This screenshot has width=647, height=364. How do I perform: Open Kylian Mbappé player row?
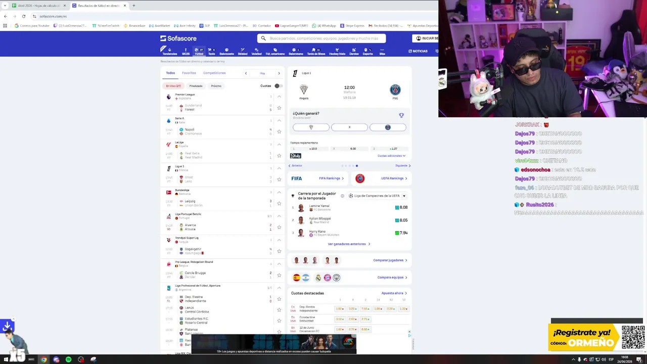pyautogui.click(x=349, y=220)
